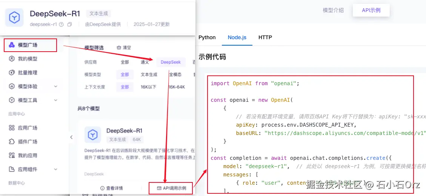Expand the 模型工具 submenu chevron
This screenshot has width=426, height=196.
(x=56, y=100)
